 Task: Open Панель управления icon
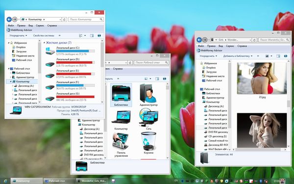coord(121,145)
